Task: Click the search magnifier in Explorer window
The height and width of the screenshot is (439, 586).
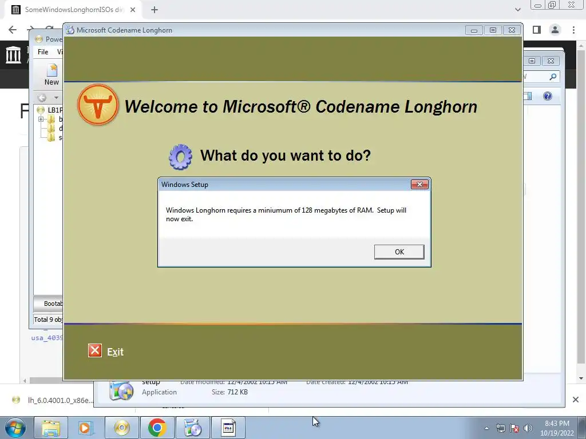Action: 553,77
